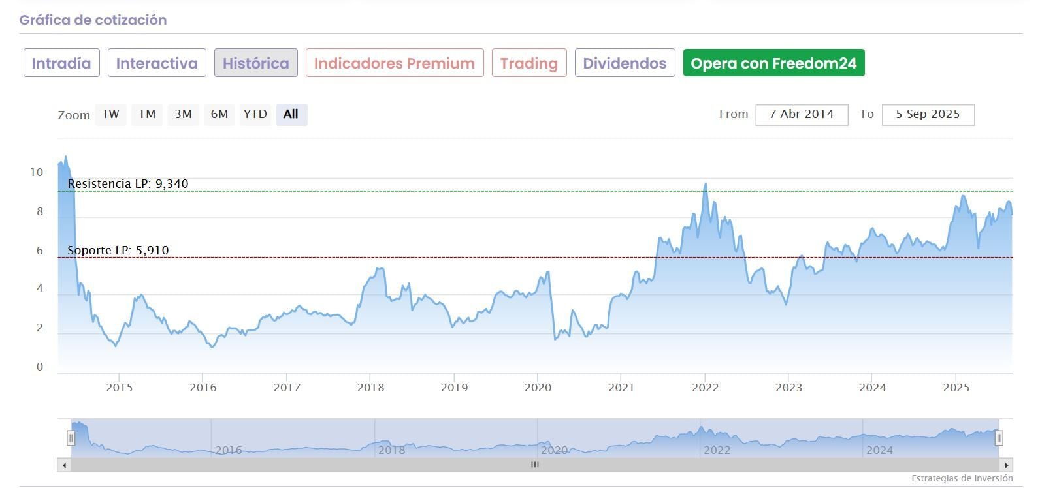Open the From date field
1040x488 pixels.
[x=802, y=114]
